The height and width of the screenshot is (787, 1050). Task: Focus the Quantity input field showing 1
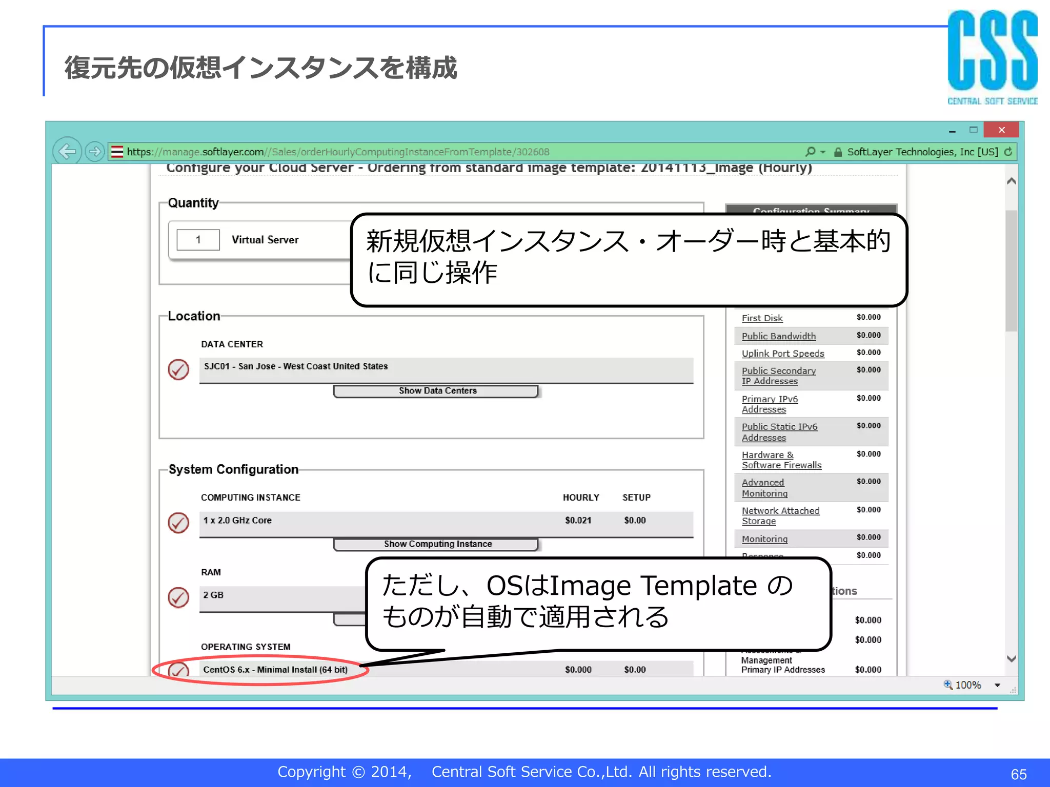198,240
